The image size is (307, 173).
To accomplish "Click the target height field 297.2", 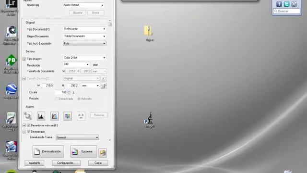I will tap(73, 86).
